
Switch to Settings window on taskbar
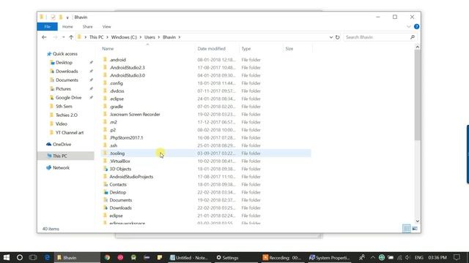tap(228, 257)
